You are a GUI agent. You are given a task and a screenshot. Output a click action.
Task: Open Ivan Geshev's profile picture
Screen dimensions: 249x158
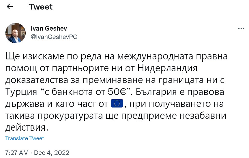16,33
